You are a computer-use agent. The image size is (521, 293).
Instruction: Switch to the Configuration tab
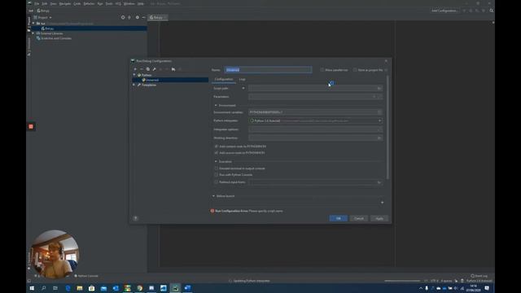coord(224,80)
